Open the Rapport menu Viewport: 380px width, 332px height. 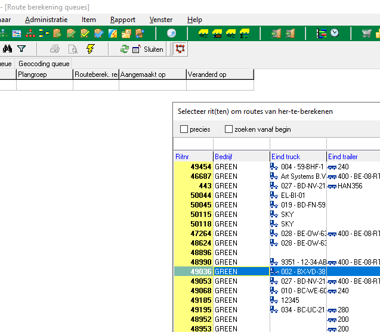(x=122, y=20)
